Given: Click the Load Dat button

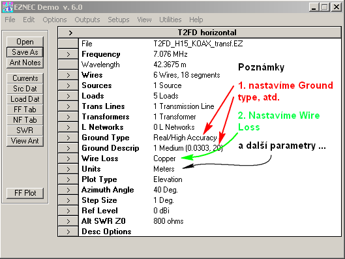Looking at the screenshot, I should pyautogui.click(x=25, y=99).
